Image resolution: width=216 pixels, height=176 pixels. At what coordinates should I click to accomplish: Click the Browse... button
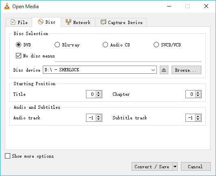(x=186, y=70)
